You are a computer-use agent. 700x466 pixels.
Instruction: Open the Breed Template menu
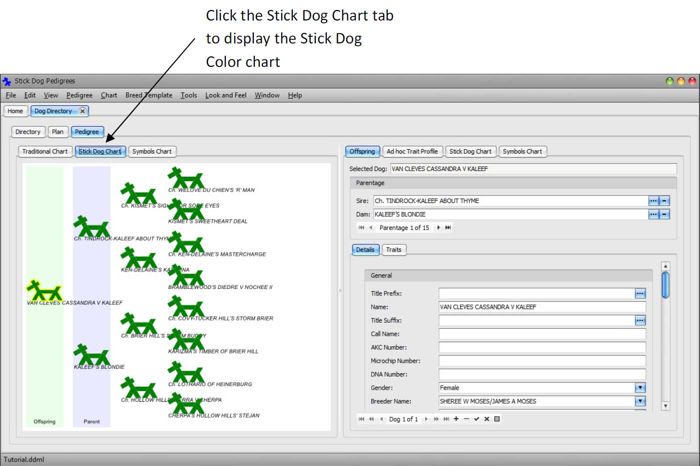tap(149, 95)
